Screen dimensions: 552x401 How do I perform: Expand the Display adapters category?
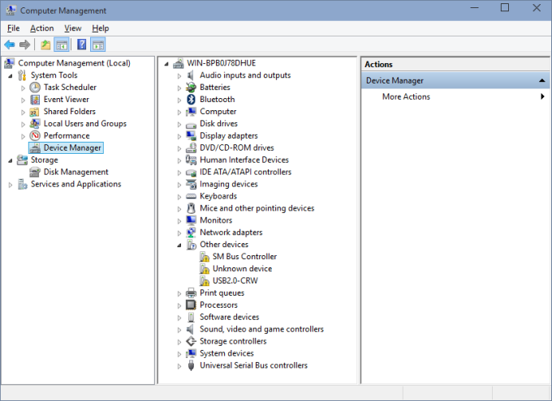[179, 136]
